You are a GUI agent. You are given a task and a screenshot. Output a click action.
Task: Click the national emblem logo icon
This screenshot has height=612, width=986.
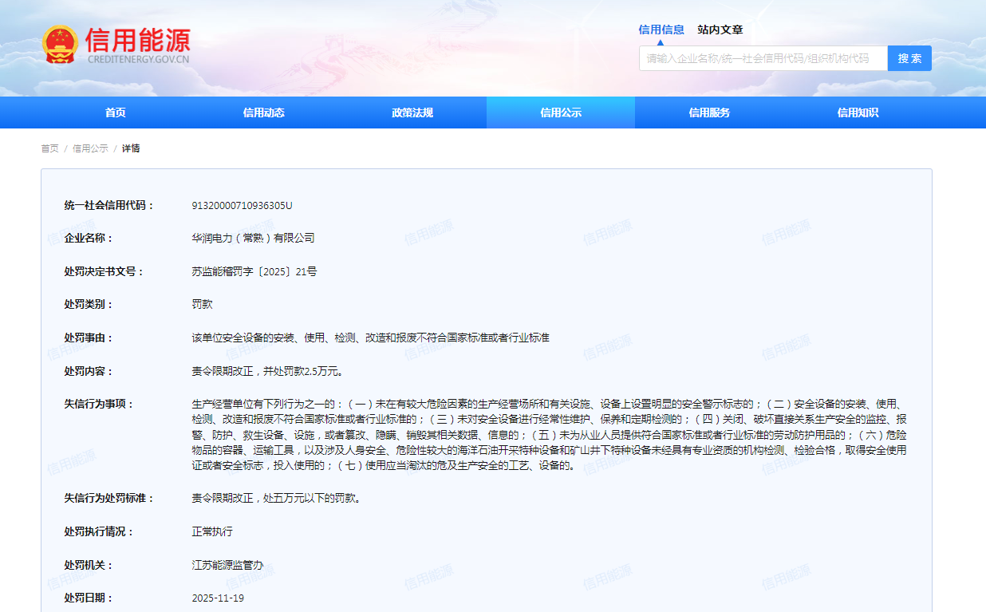coord(61,45)
